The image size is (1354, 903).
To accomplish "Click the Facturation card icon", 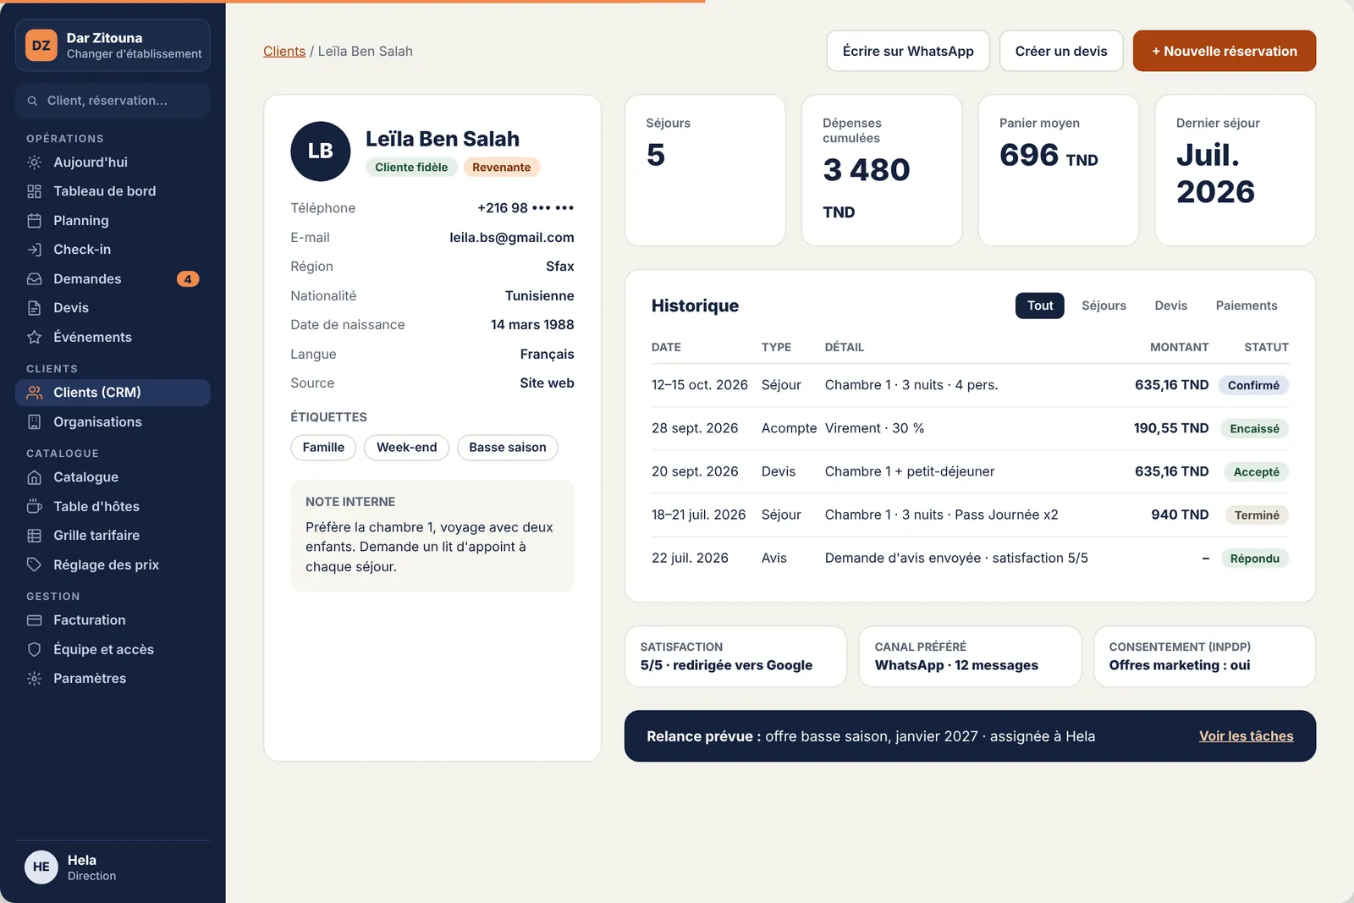I will click(x=34, y=620).
